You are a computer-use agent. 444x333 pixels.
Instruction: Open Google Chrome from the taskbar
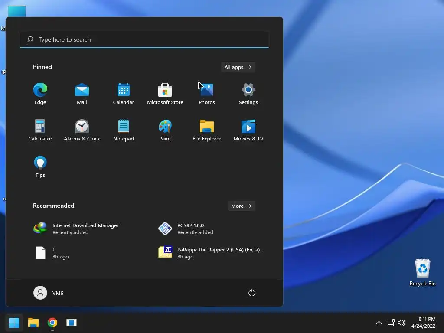52,323
